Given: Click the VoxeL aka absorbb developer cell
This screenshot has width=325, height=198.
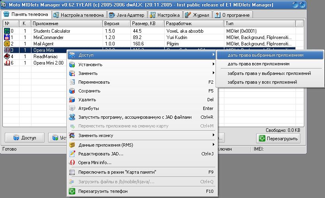Looking at the screenshot, I should pos(185,31).
